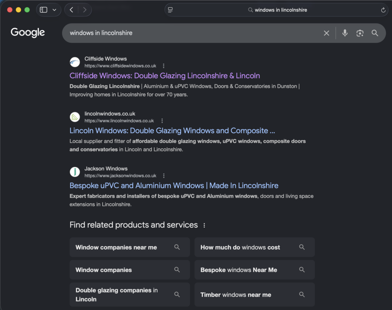This screenshot has width=392, height=310.
Task: Click the cliffsidewindows.co.uk URL text
Action: [x=120, y=66]
